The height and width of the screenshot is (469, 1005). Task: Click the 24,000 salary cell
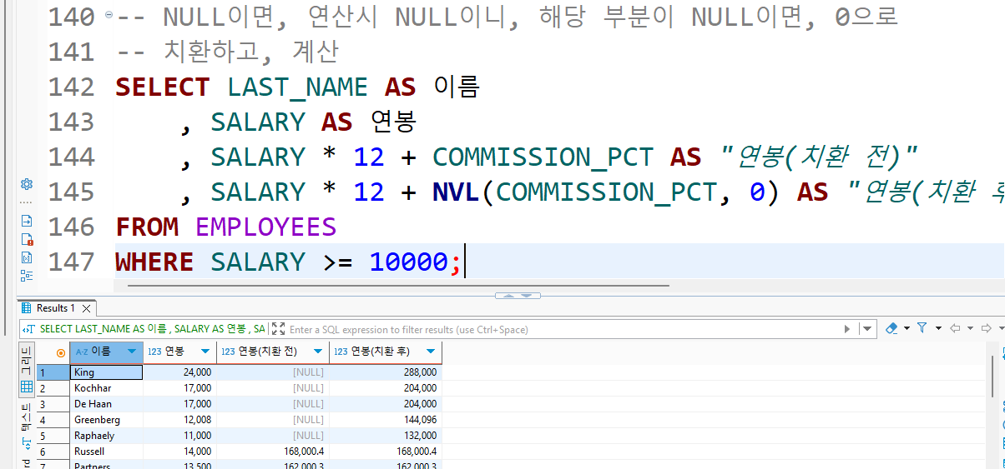(179, 372)
